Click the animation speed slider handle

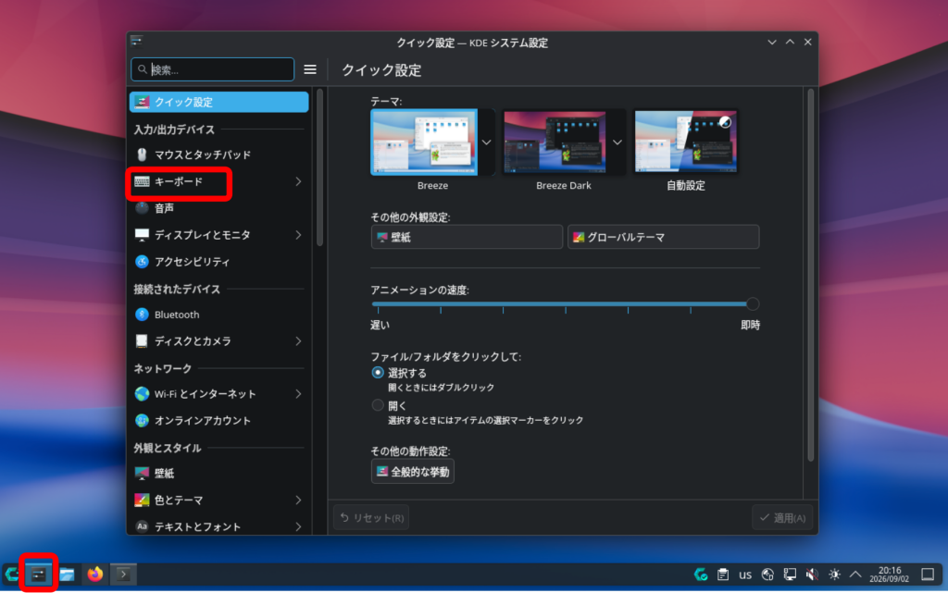753,303
